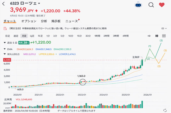This screenshot has height=113, width=171.
Task: Click the MID:3,011.2 value
Action: pyautogui.click(x=29, y=54)
